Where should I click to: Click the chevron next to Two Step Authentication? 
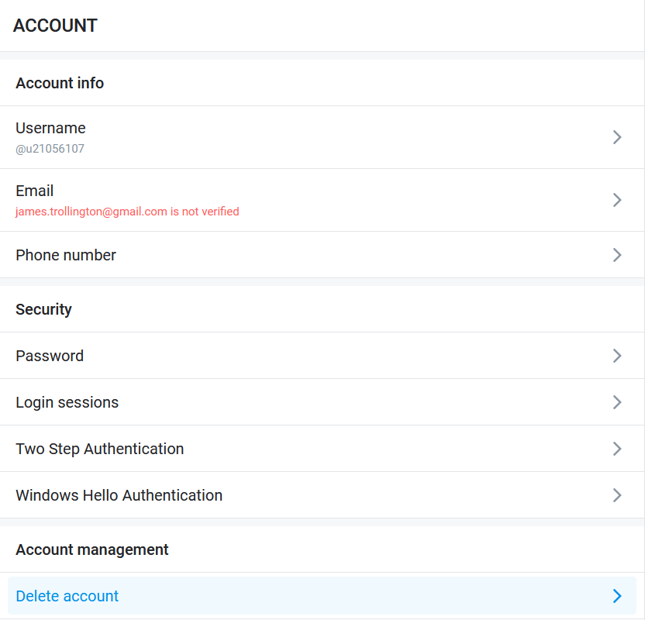point(617,449)
